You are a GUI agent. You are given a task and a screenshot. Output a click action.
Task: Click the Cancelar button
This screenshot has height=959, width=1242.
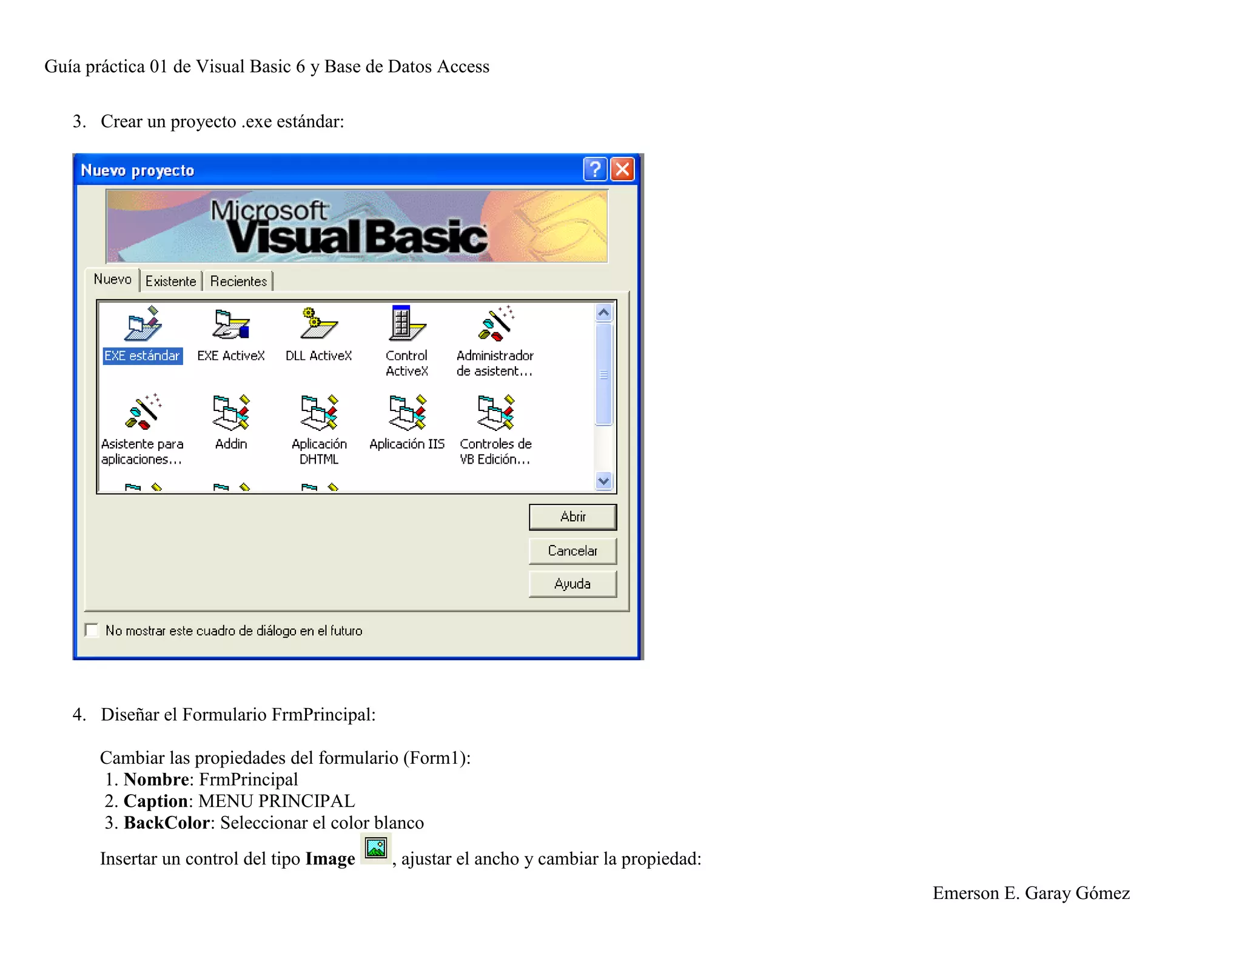click(572, 550)
